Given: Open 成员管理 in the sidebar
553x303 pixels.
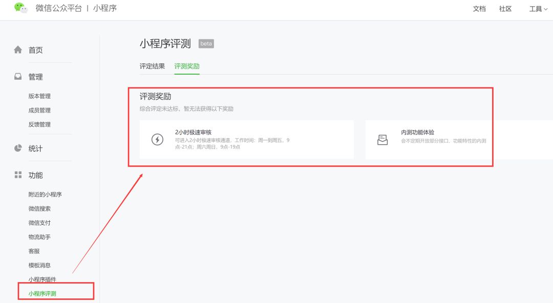Looking at the screenshot, I should pos(39,110).
